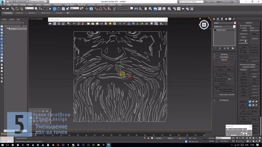Toggle the Reorient checkbox
Screen dimensions: 262x147
251,38
